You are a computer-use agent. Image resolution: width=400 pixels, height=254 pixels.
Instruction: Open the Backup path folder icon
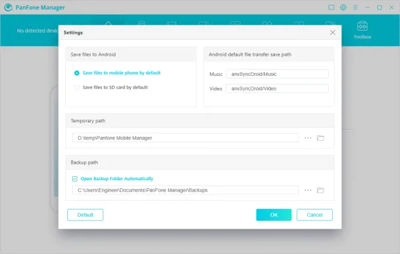click(x=321, y=190)
